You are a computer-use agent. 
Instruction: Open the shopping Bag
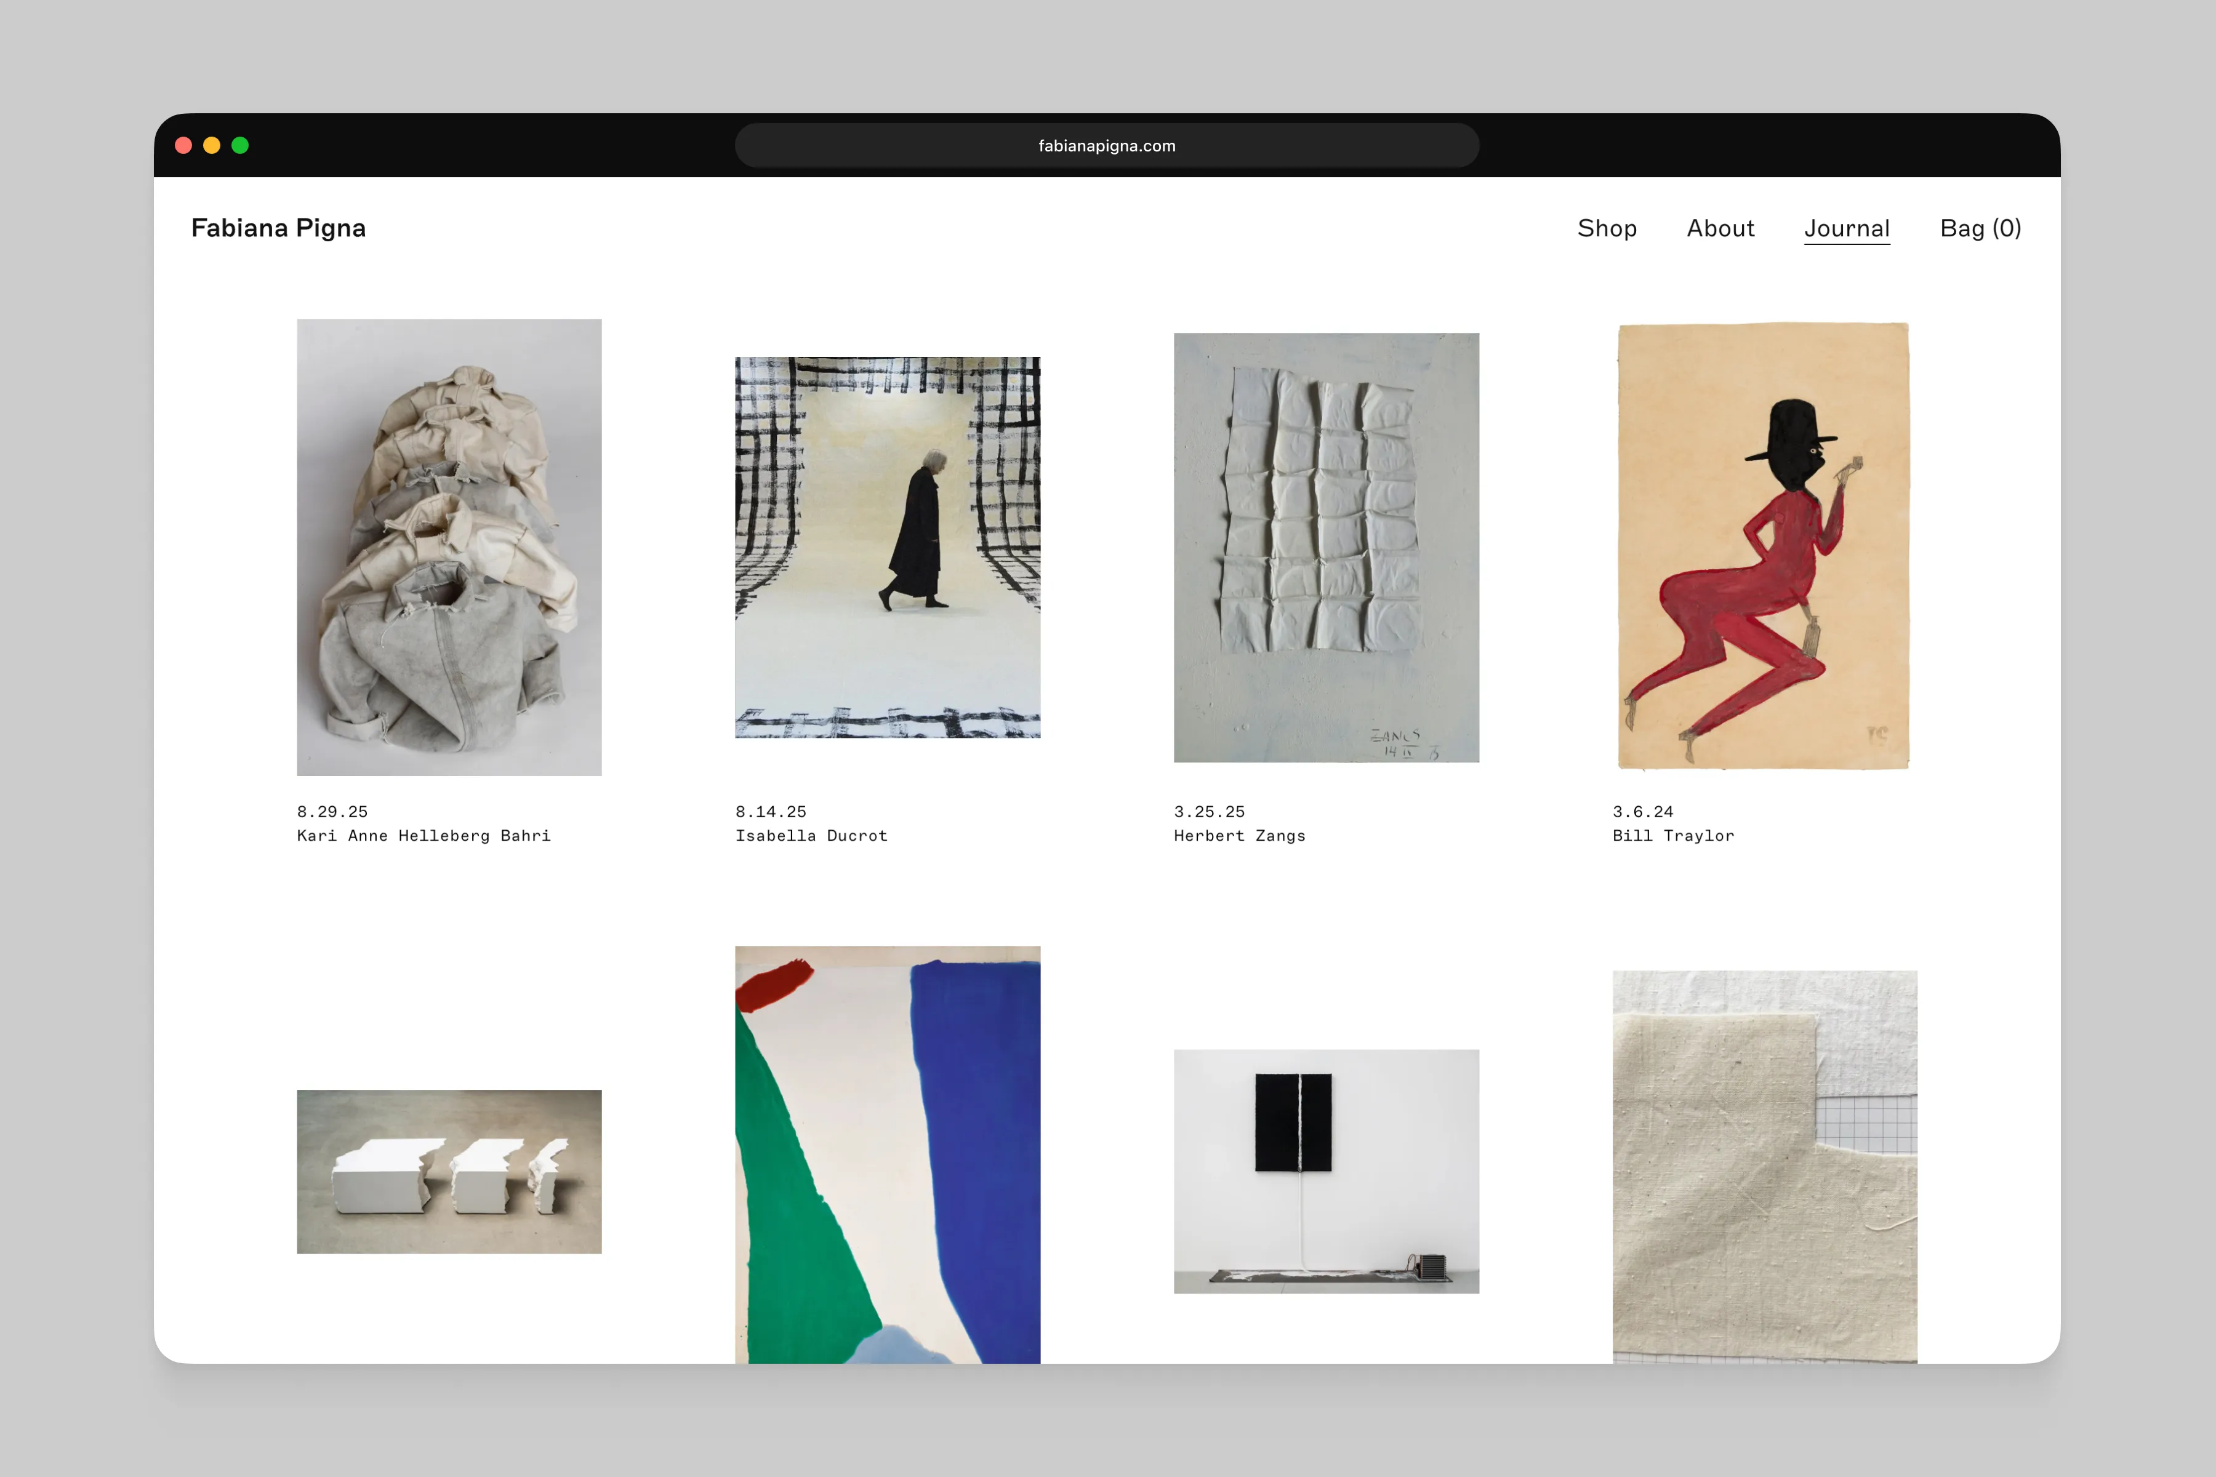coord(1978,228)
